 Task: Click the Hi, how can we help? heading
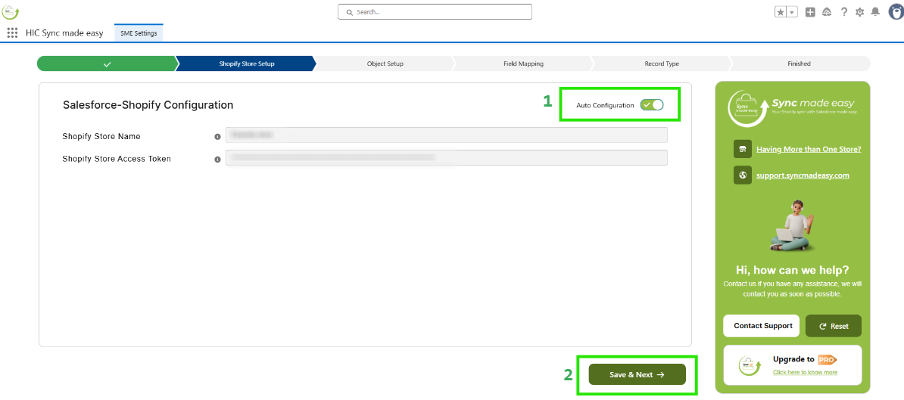pyautogui.click(x=792, y=270)
